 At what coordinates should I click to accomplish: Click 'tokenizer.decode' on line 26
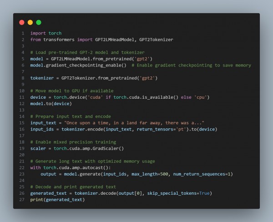click(x=95, y=193)
